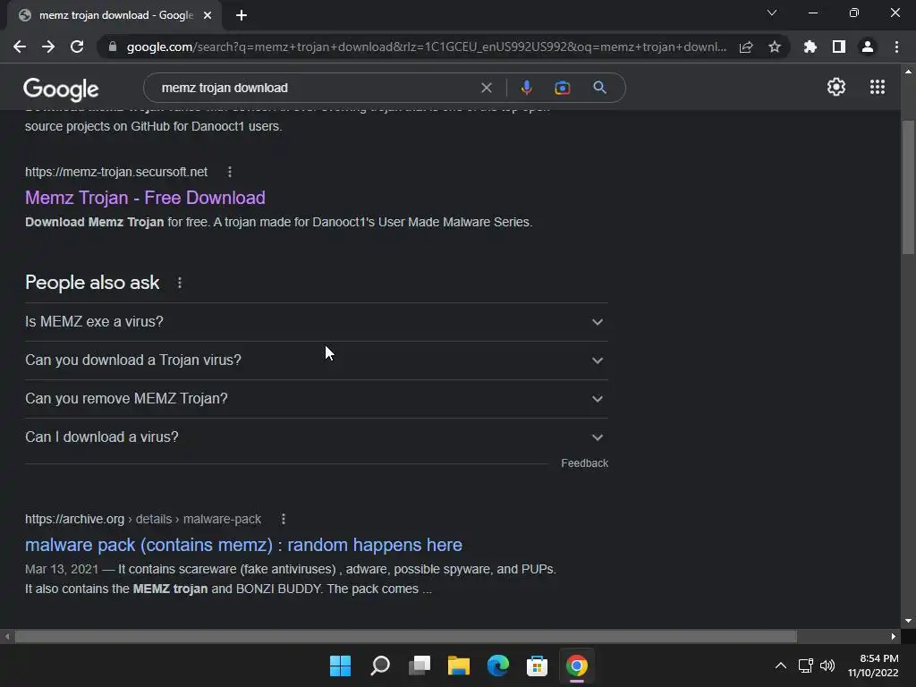The height and width of the screenshot is (687, 916).
Task: Open "Memz Trojan - Free Download" link
Action: pyautogui.click(x=145, y=198)
